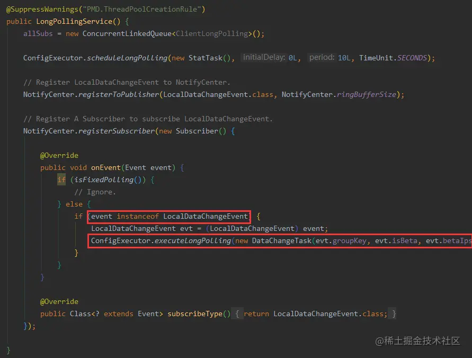Click the '// Ignore.' comment
This screenshot has width=472, height=358.
tap(95, 192)
